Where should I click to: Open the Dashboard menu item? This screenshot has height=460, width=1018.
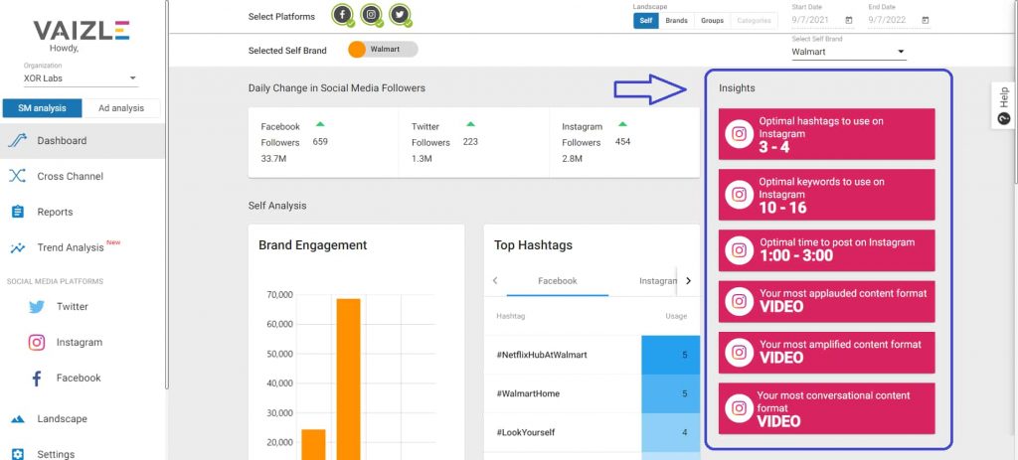83,141
